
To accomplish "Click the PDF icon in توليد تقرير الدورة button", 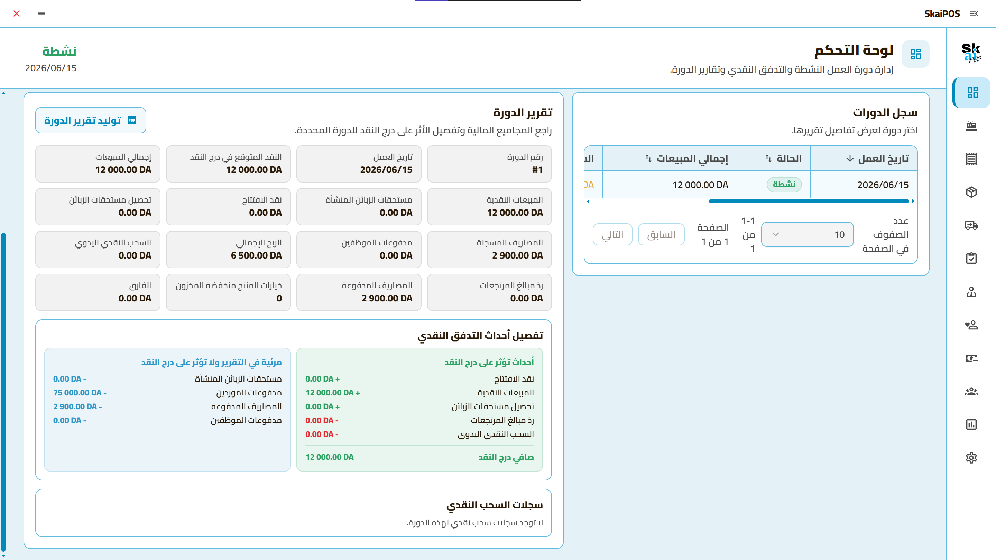I will [132, 120].
